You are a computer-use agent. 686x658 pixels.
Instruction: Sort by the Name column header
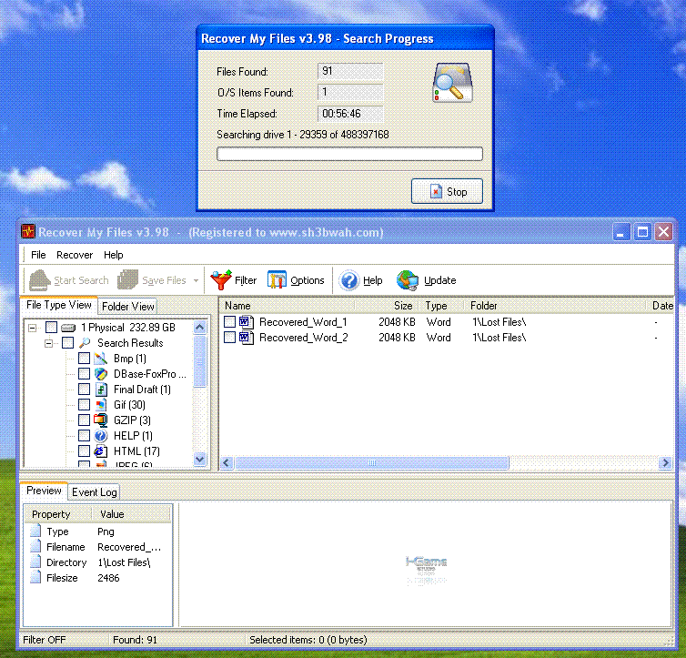click(287, 306)
